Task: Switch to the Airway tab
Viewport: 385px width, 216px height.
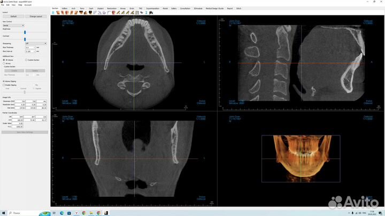Action: coord(123,9)
